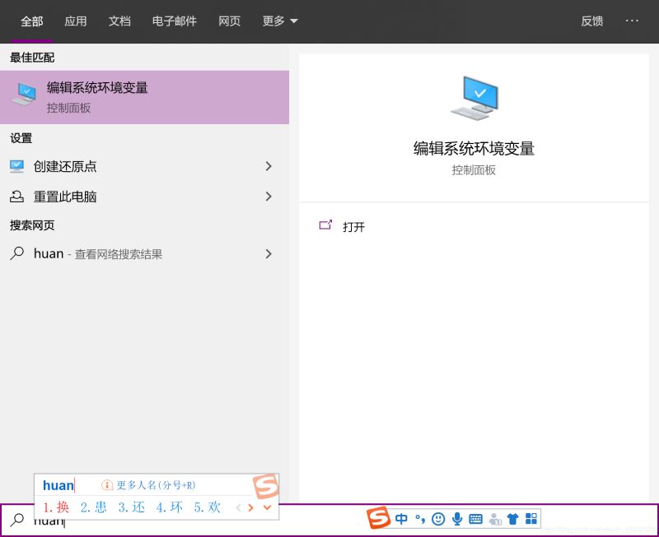Expand the 创建还原点 result chevron
This screenshot has width=659, height=537.
[268, 165]
